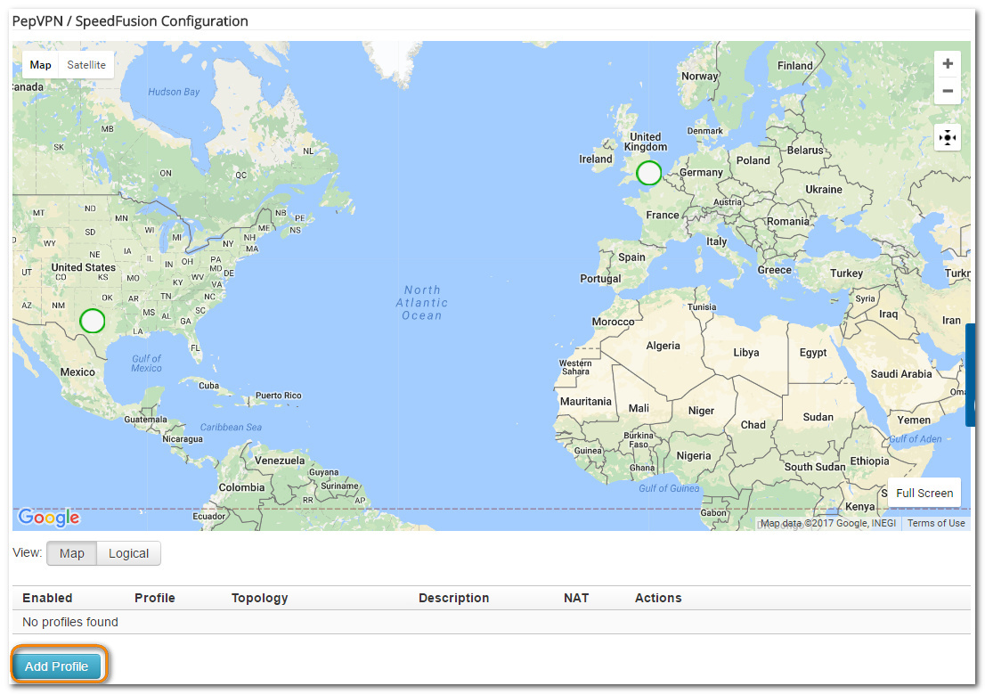
Task: Select the Map view button
Action: click(72, 553)
